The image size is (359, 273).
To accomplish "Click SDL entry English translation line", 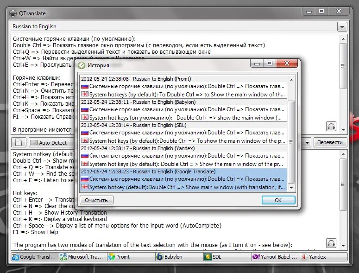I will [x=183, y=140].
